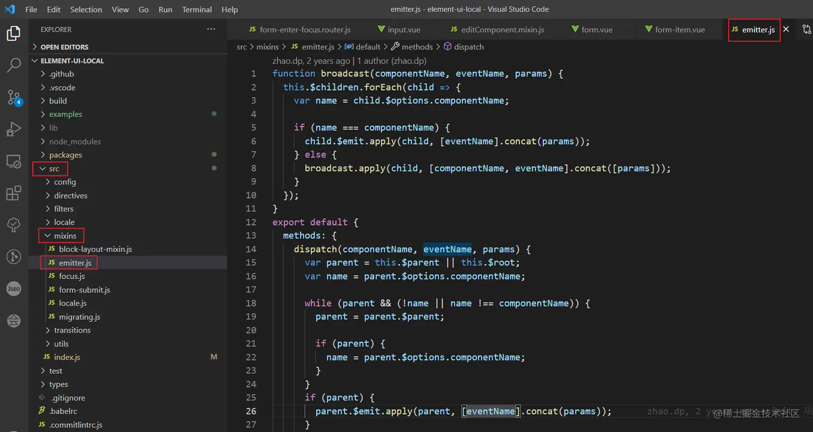The height and width of the screenshot is (432, 813).
Task: Open the Run and Debug view
Action: pyautogui.click(x=13, y=129)
